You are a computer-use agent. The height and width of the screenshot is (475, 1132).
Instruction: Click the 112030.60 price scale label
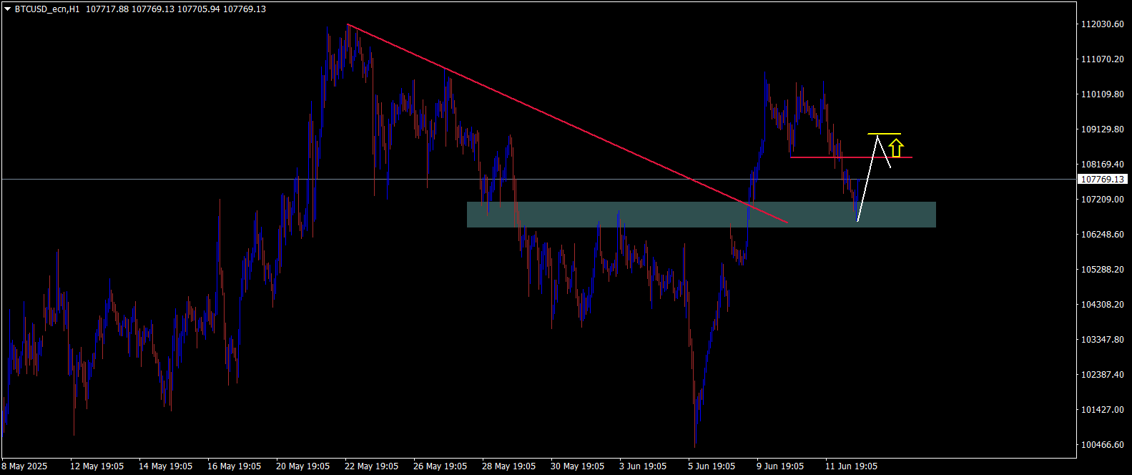(x=1102, y=24)
